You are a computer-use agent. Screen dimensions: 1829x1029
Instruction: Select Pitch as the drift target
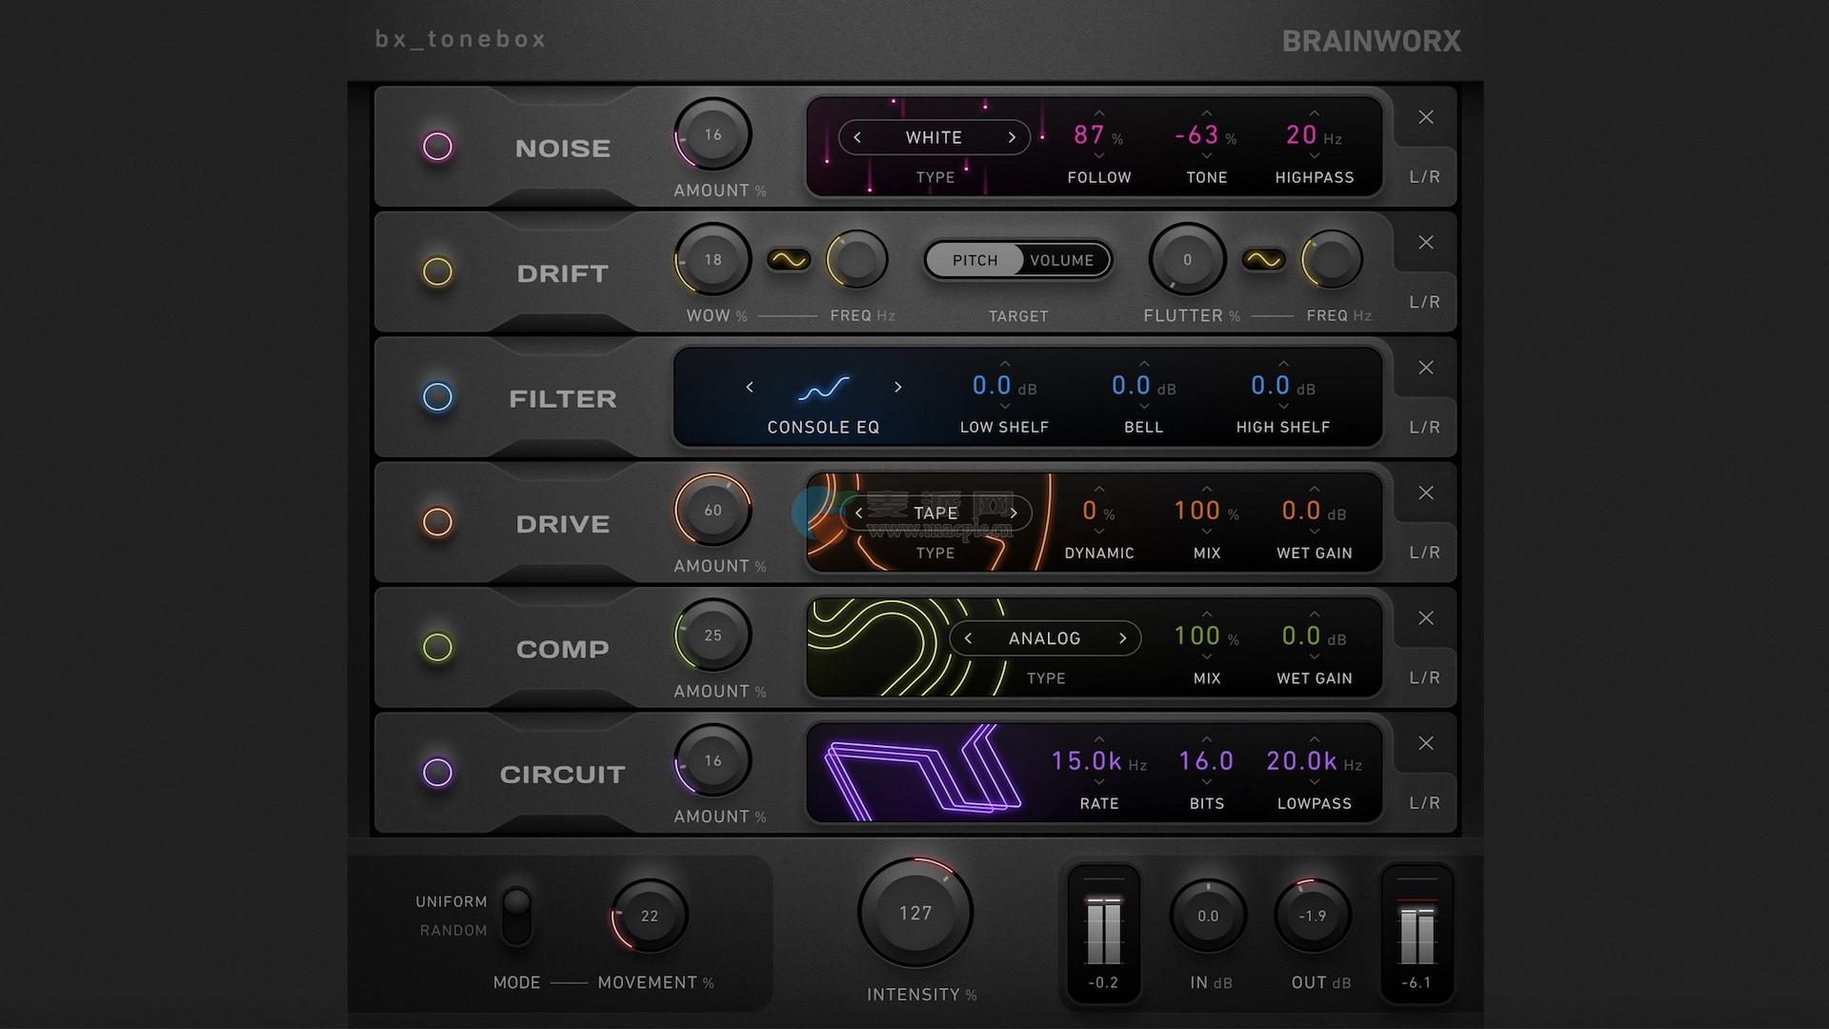pyautogui.click(x=975, y=260)
